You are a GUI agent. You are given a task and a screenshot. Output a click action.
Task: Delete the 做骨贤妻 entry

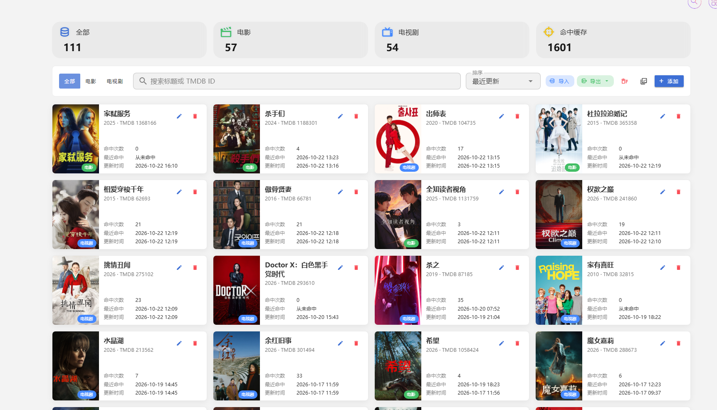pos(356,192)
